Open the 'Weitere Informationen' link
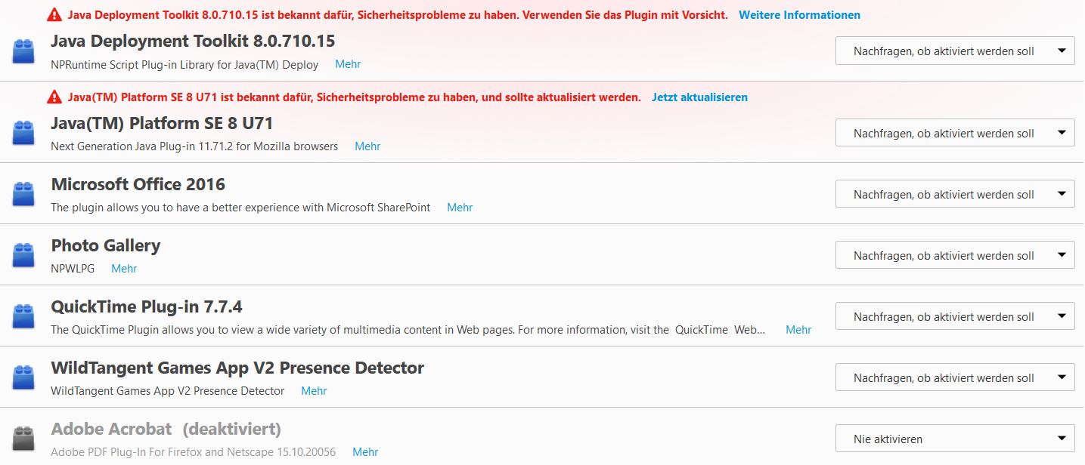Image resolution: width=1085 pixels, height=465 pixels. pyautogui.click(x=799, y=15)
